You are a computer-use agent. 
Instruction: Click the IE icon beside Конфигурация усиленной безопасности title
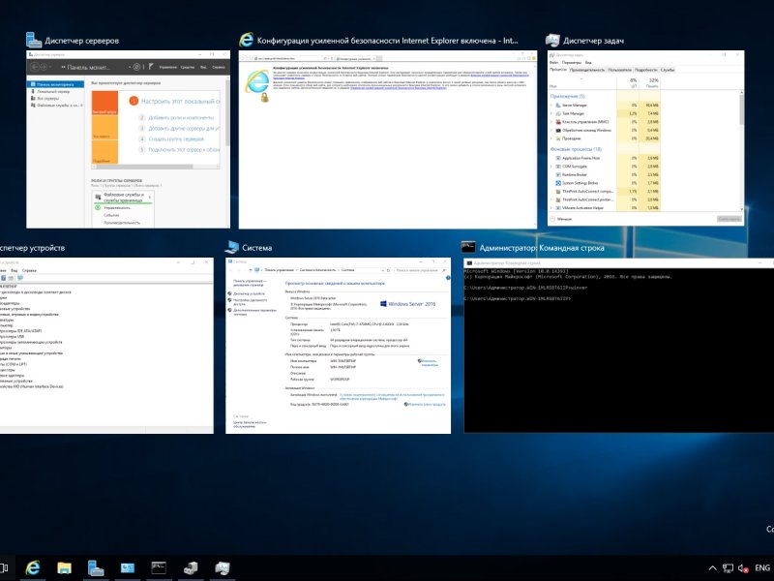(x=246, y=40)
